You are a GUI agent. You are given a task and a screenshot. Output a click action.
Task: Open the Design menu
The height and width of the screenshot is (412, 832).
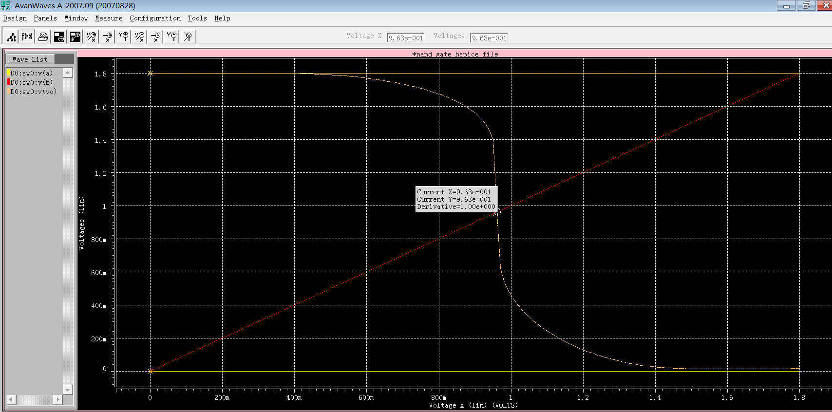(15, 18)
